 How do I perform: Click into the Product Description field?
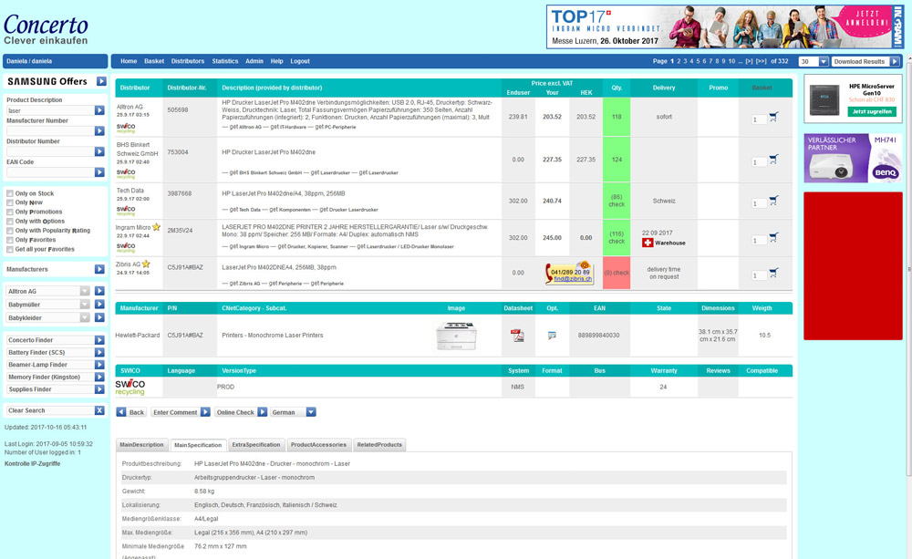pyautogui.click(x=50, y=110)
